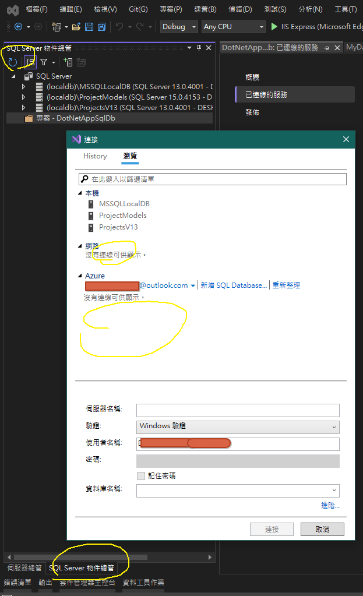Viewport: 363px width, 596px height.
Task: Close the SQL Server Object Explorer panel
Action: 209,48
